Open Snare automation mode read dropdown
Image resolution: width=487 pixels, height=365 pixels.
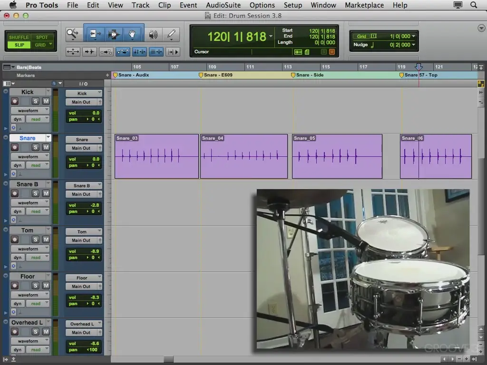click(38, 165)
